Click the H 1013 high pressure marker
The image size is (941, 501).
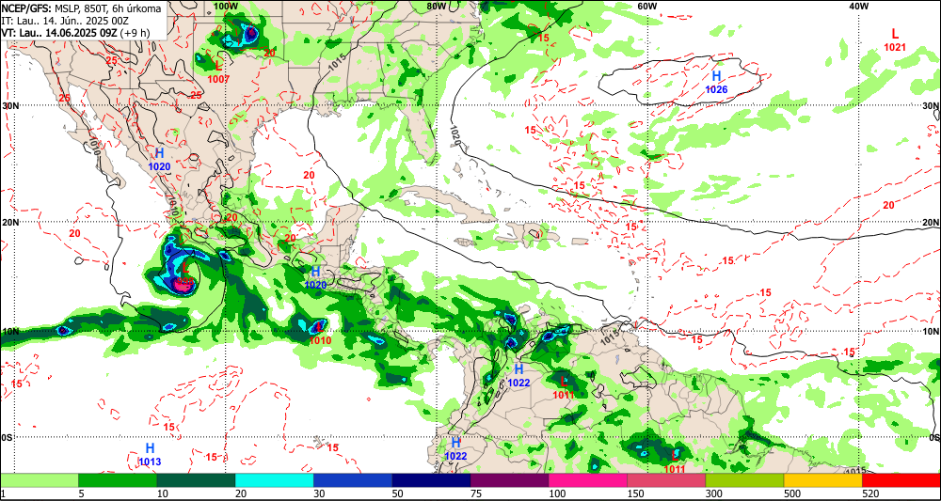[x=150, y=454]
